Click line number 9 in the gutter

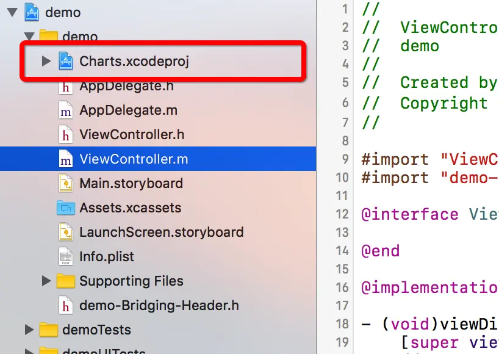coord(345,159)
